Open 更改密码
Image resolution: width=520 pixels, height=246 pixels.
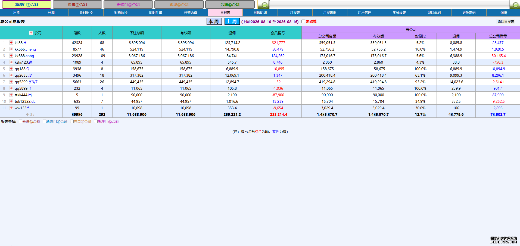[469, 13]
